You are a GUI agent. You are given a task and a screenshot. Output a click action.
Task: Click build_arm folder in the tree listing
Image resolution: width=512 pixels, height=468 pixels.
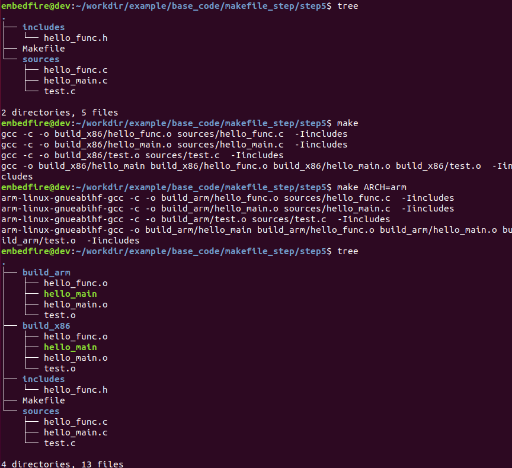[46, 273]
